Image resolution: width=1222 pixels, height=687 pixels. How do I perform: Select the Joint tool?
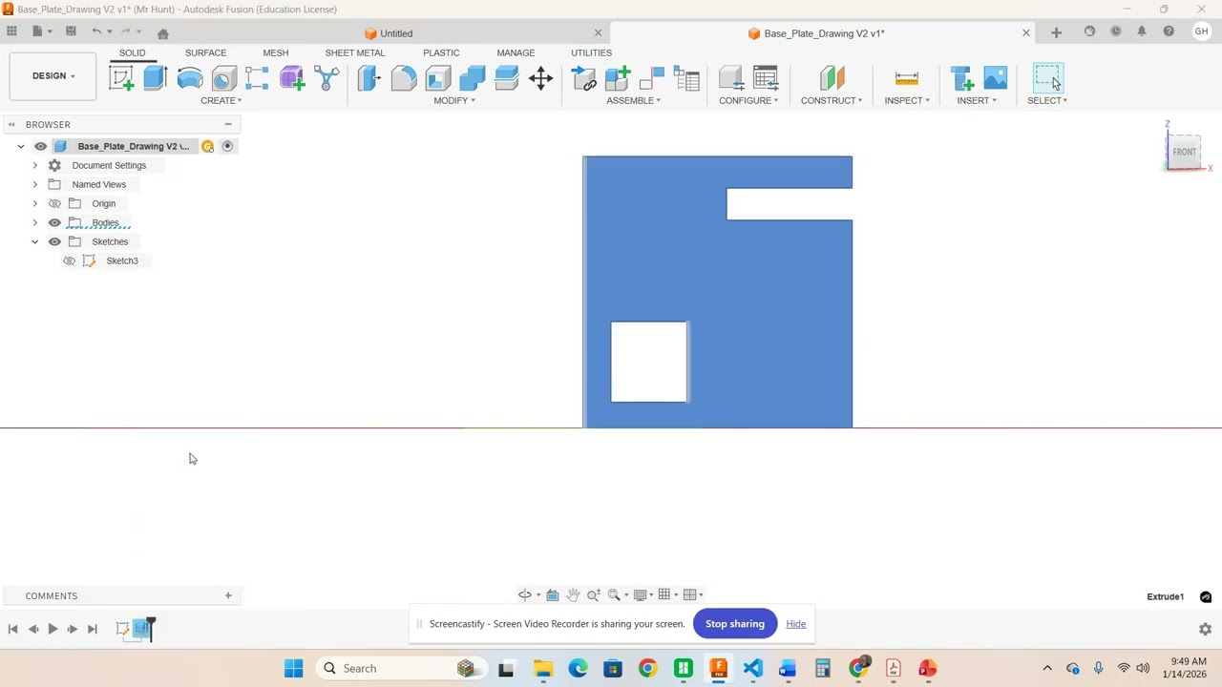click(652, 78)
